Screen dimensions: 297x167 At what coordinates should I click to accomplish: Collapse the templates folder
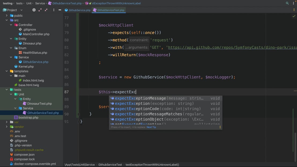coord(7,71)
